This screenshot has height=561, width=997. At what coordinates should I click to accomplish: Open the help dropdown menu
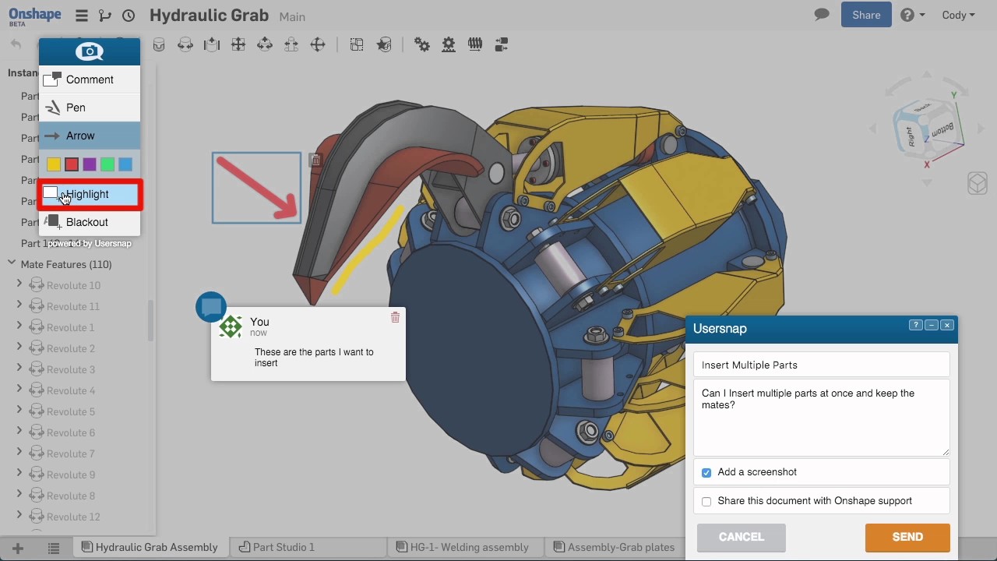point(913,15)
